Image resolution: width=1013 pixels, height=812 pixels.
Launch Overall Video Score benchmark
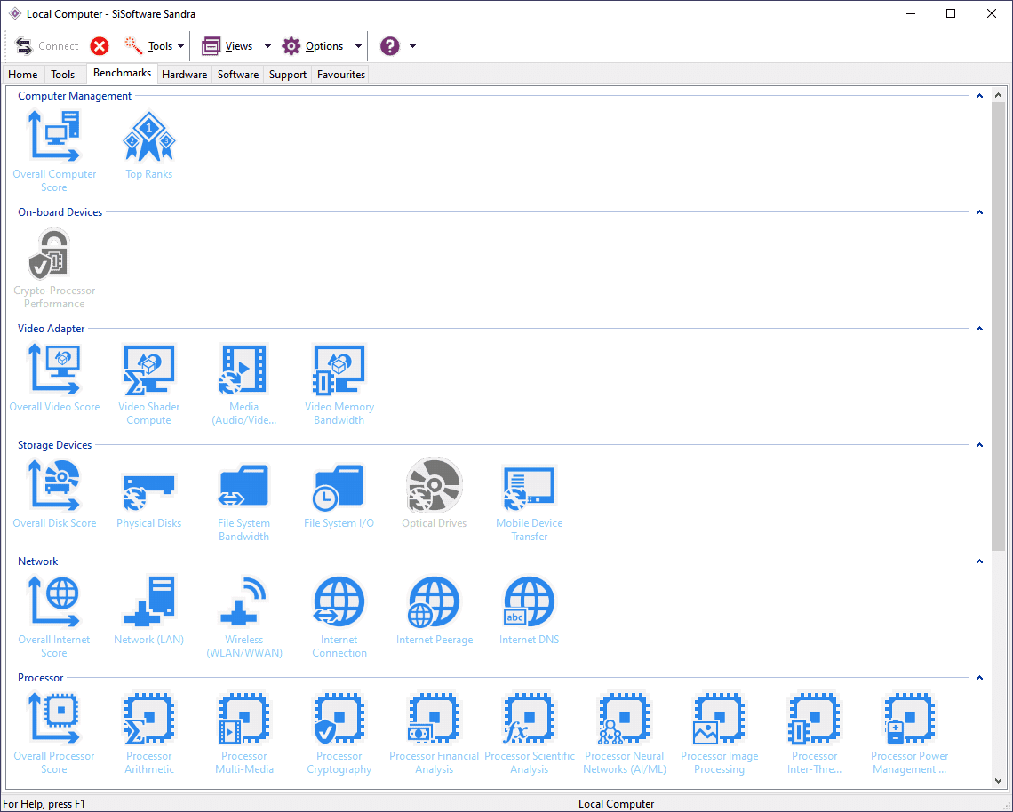coord(54,378)
